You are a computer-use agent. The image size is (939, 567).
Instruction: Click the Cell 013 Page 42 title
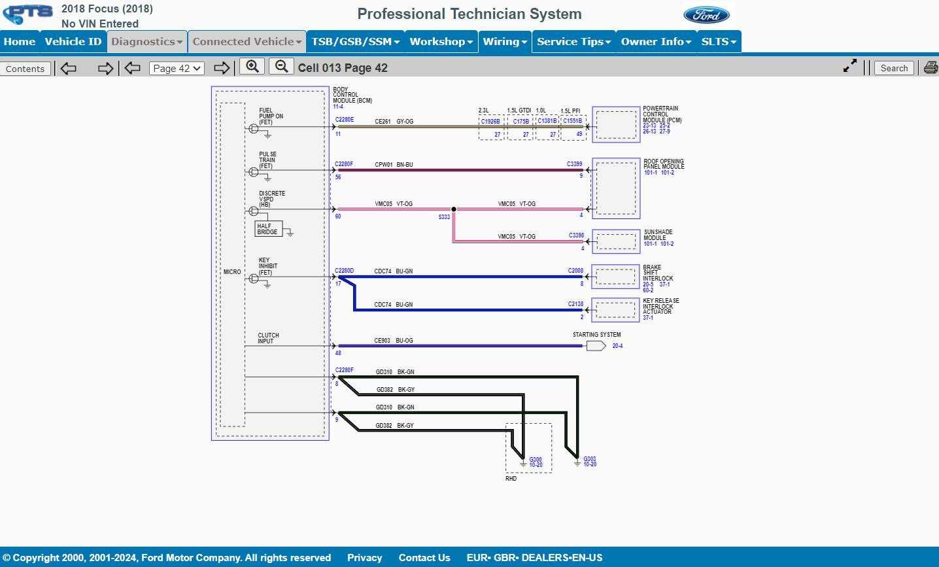343,68
